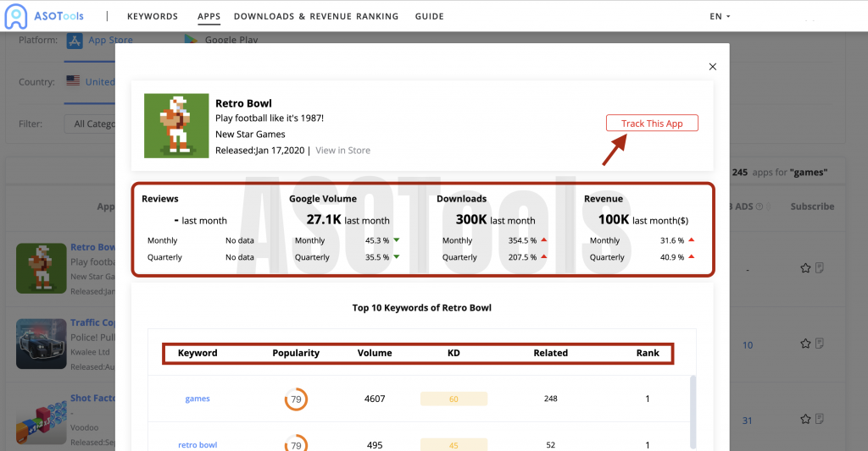Click Traffic Cop police car thumbnail
868x451 pixels.
click(x=42, y=344)
